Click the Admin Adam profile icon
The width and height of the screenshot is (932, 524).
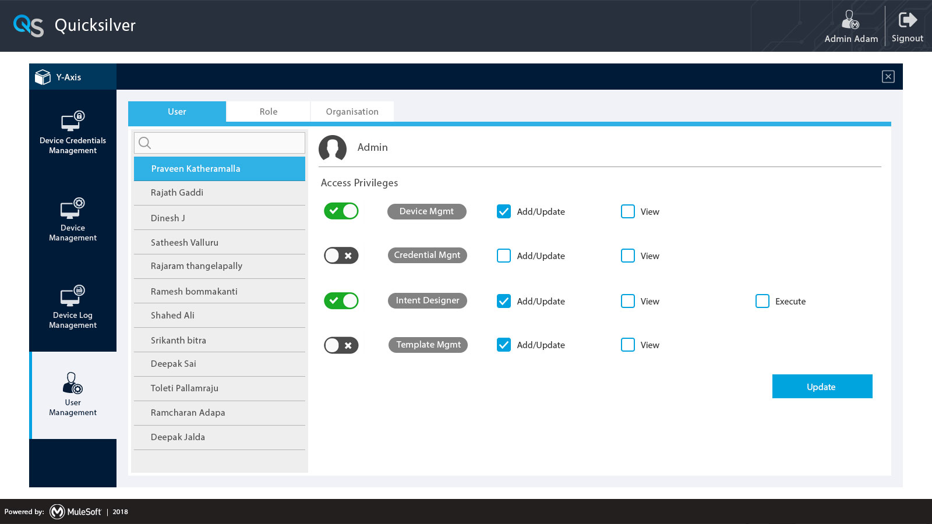(x=850, y=20)
